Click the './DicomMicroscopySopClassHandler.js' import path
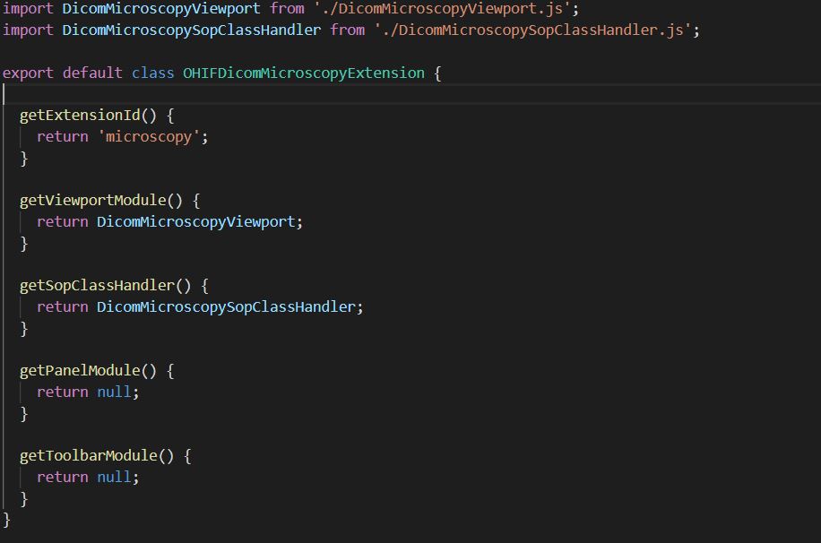The height and width of the screenshot is (543, 821). pyautogui.click(x=536, y=30)
